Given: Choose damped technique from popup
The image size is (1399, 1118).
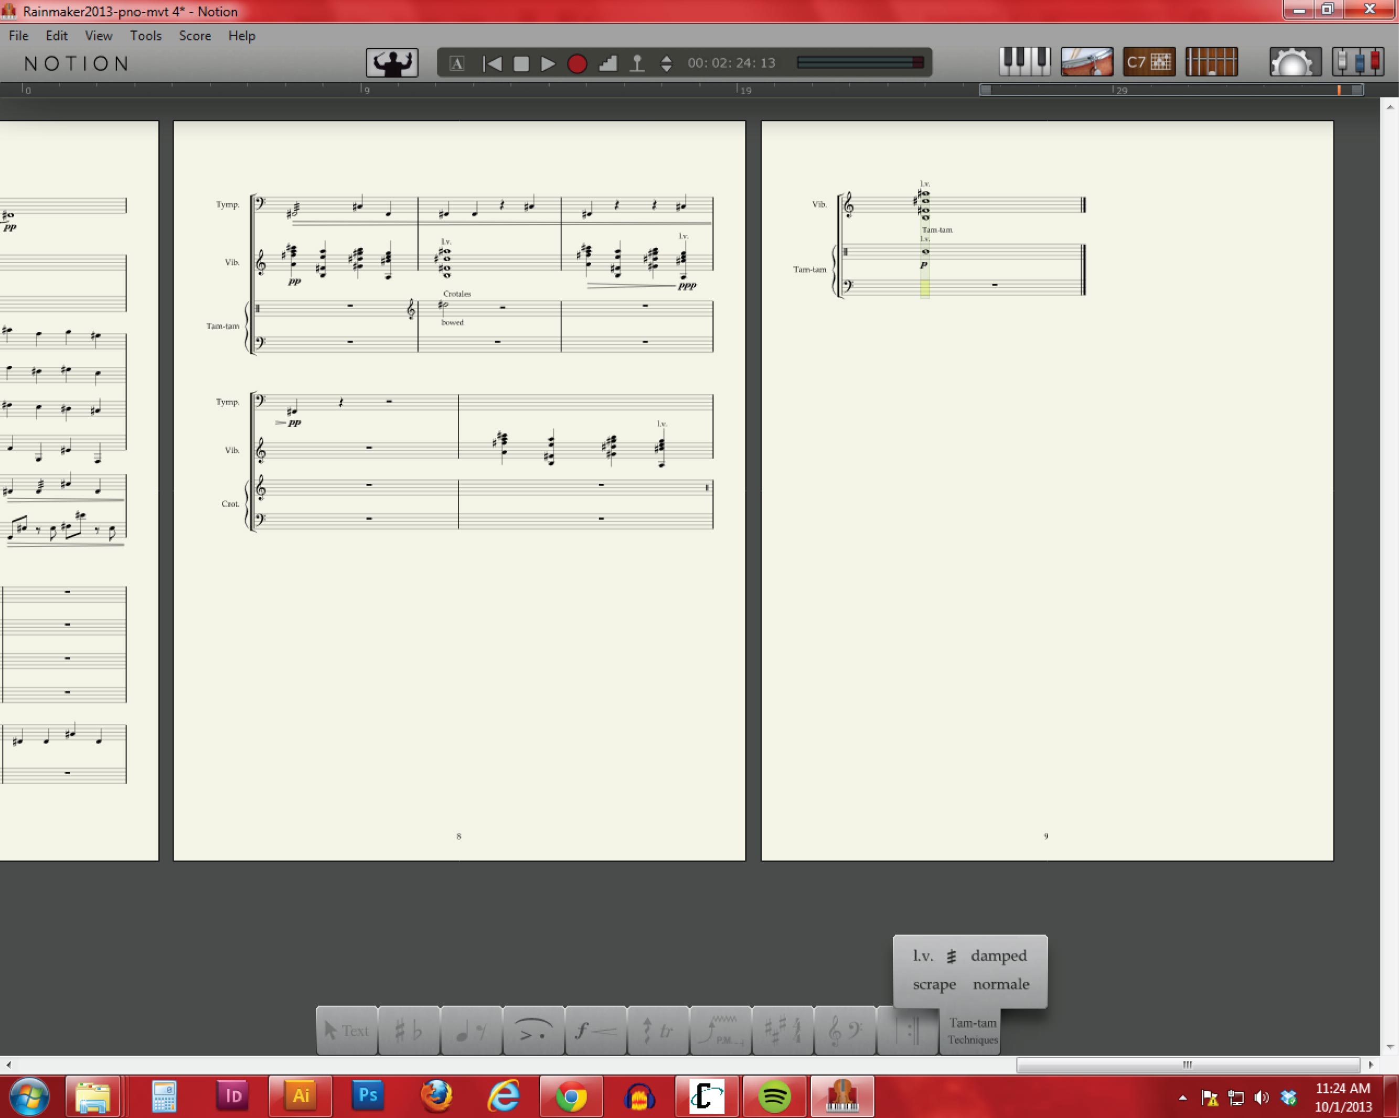Looking at the screenshot, I should [x=999, y=957].
